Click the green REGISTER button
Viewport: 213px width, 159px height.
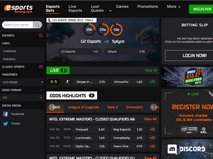coord(201,9)
